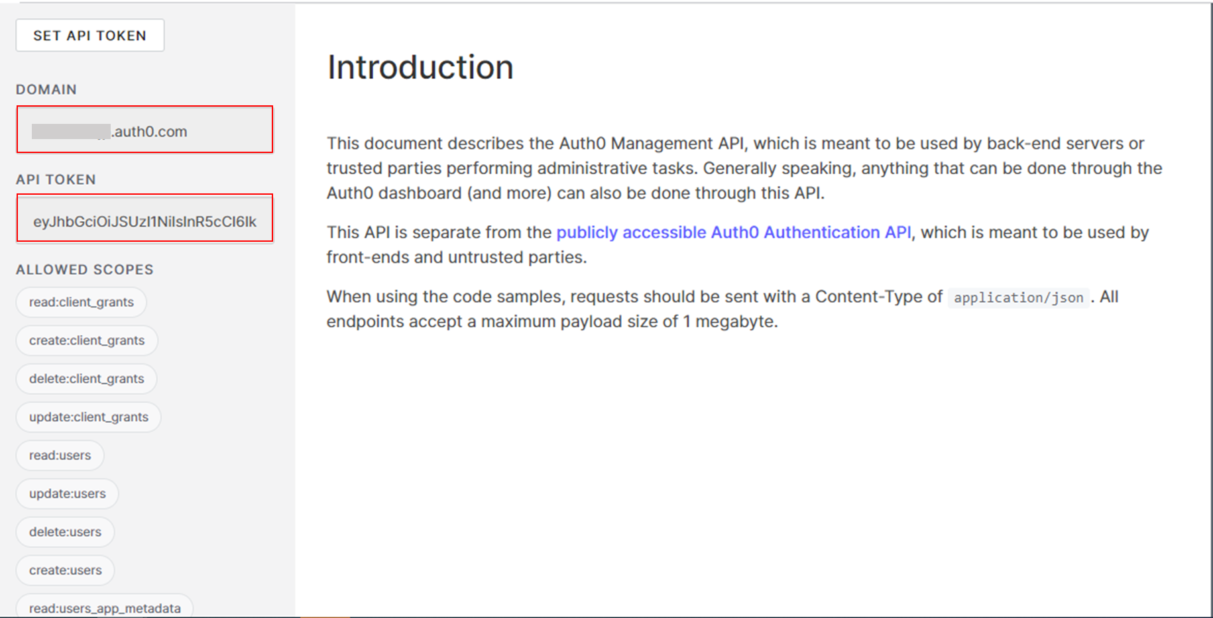
Task: Click the ALLOWED SCOPES section label
Action: tap(84, 270)
